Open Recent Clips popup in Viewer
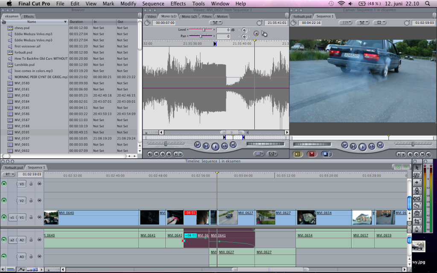 click(259, 154)
